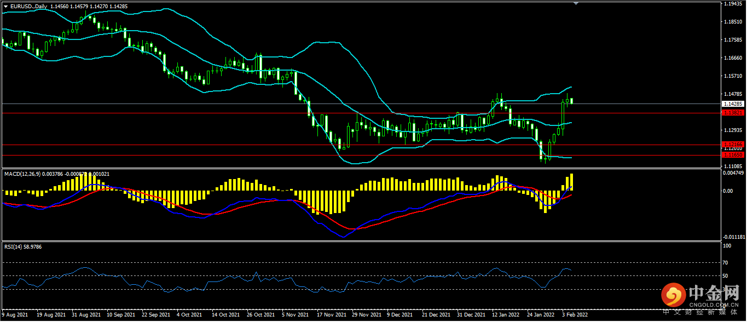Viewport: 747px width, 322px height.
Task: Select the current price label 1.14285
Action: pyautogui.click(x=732, y=104)
